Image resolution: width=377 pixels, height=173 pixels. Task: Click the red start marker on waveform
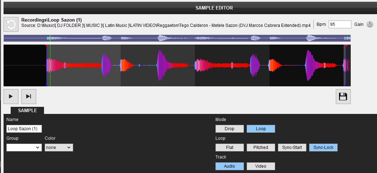click(47, 45)
